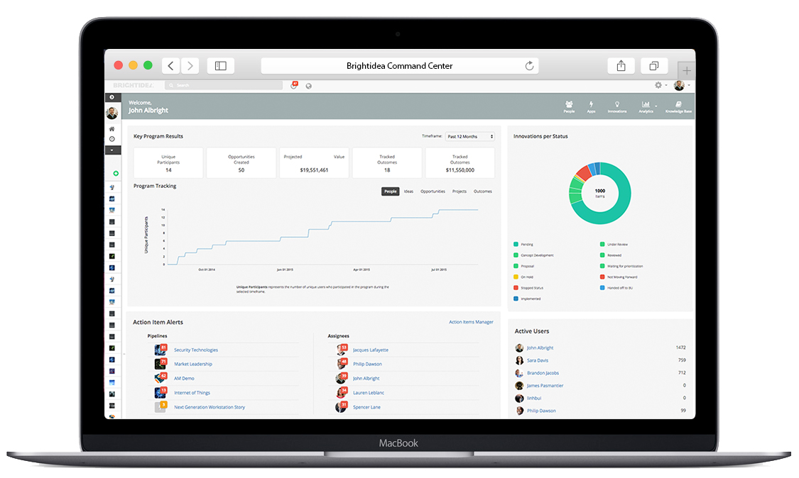Open the Internet of Things pipeline
The width and height of the screenshot is (799, 478).
[192, 393]
